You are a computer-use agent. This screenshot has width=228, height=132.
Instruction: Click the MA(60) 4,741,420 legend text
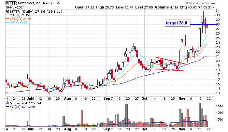pos(22,107)
